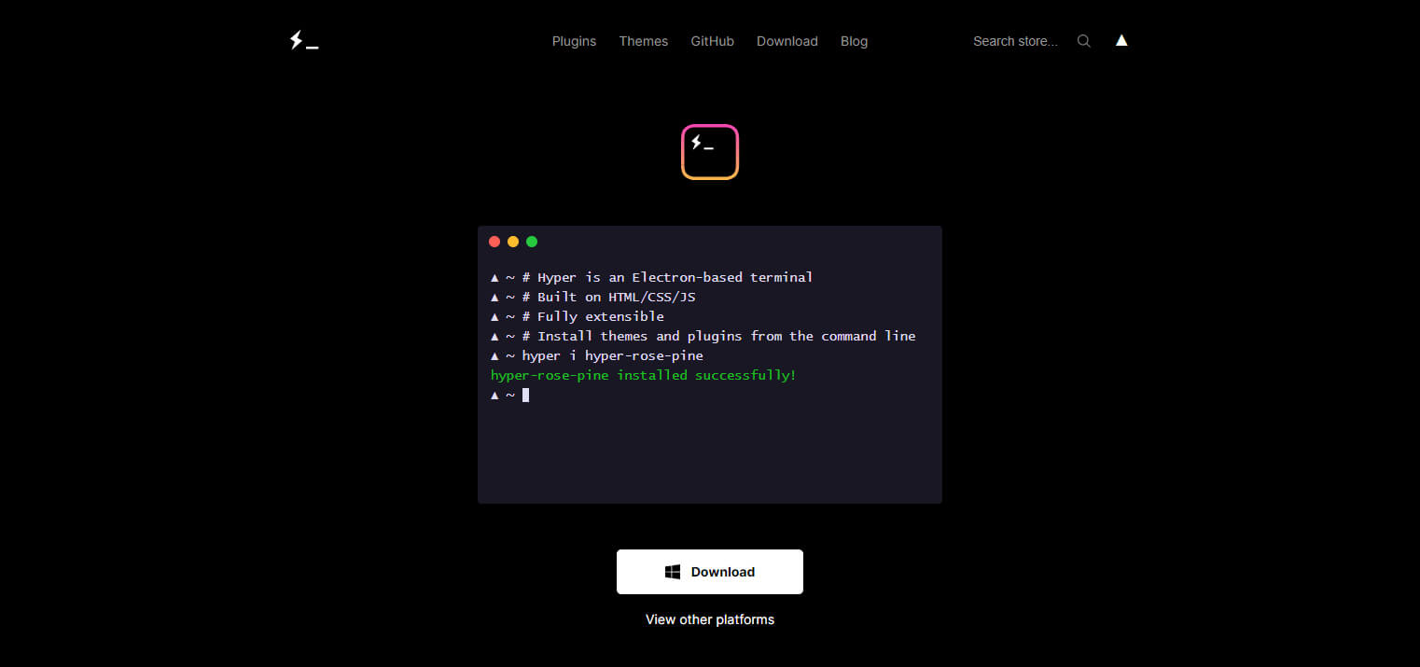This screenshot has height=667, width=1420.
Task: Click the green terminal window dot
Action: [x=532, y=242]
